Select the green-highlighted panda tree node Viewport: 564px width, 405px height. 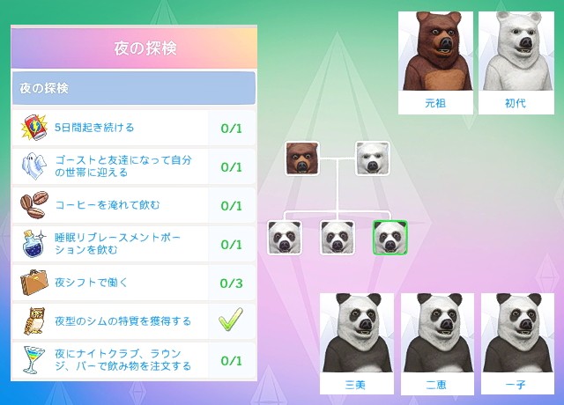[390, 238]
